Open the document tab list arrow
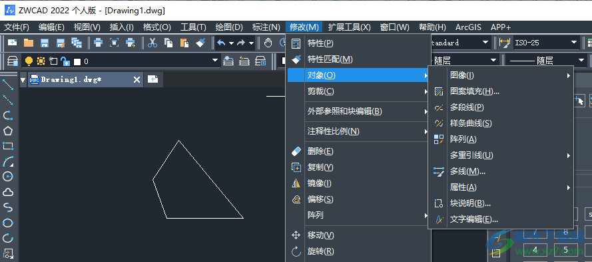 (x=23, y=80)
